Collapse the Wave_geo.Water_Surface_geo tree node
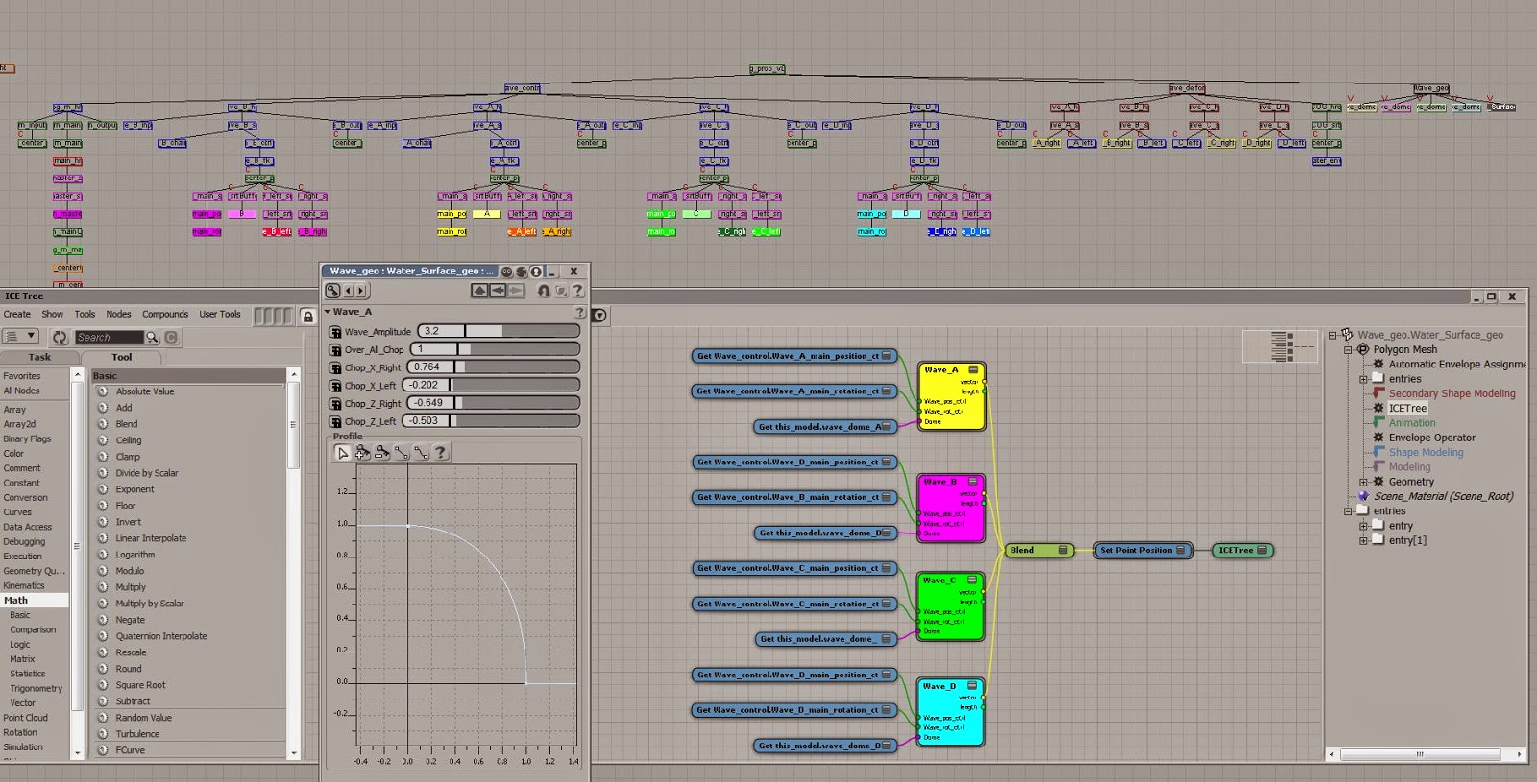Viewport: 1537px width, 782px height. (x=1332, y=335)
